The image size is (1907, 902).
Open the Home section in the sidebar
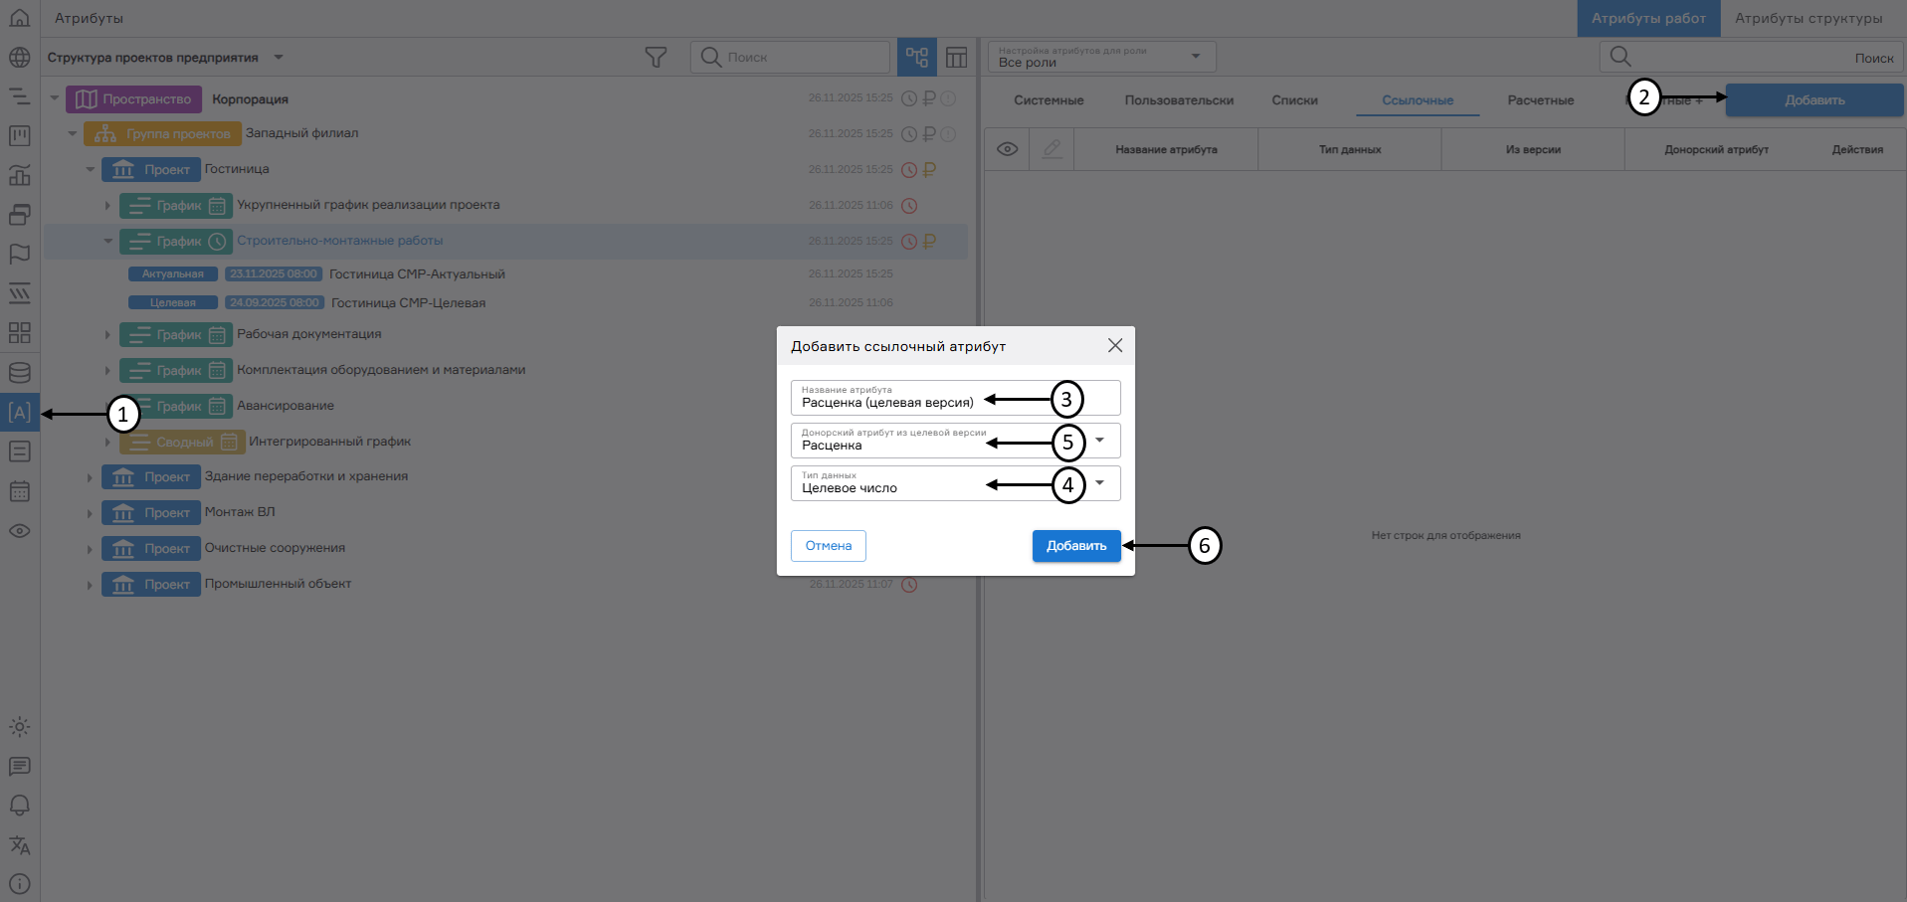coord(19,18)
